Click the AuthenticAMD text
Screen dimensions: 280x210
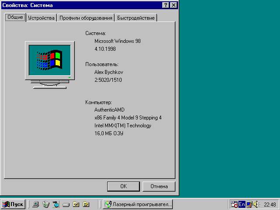tap(109, 110)
